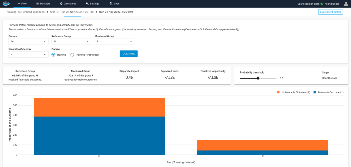Open the Operations tab
This screenshot has width=351, height=167.
pyautogui.click(x=68, y=4)
